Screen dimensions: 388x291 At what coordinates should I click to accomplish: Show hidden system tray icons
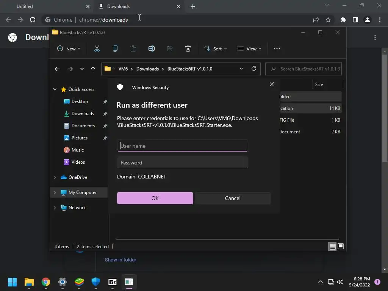pyautogui.click(x=321, y=282)
